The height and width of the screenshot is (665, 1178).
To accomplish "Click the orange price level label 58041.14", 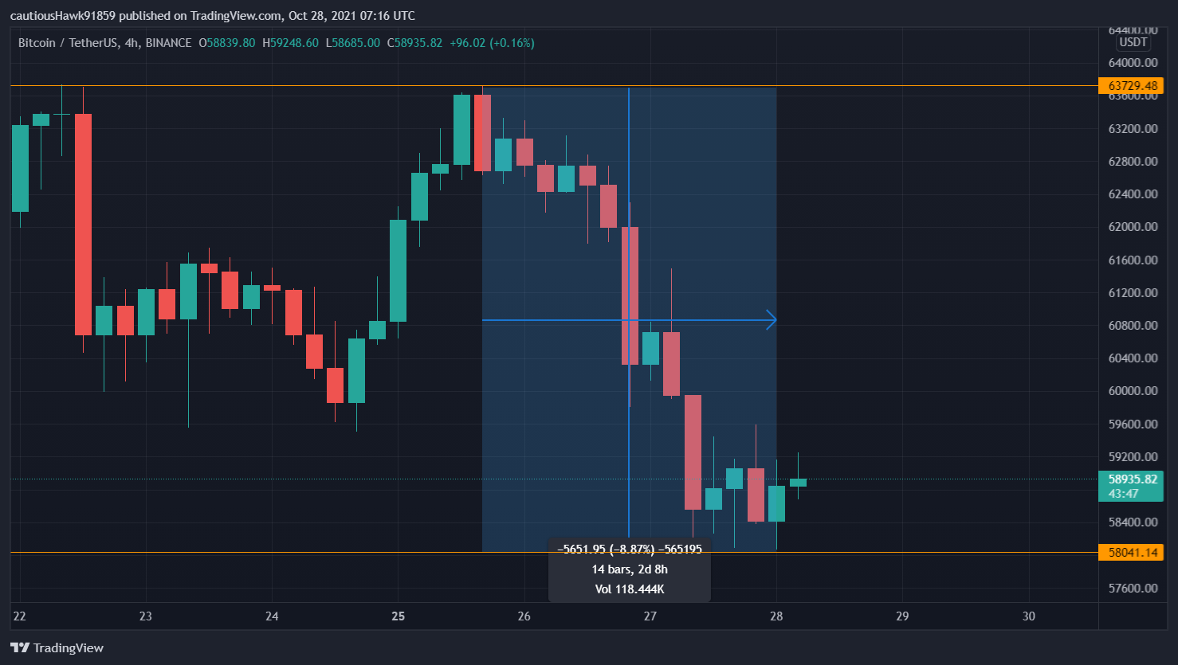I will pos(1131,550).
